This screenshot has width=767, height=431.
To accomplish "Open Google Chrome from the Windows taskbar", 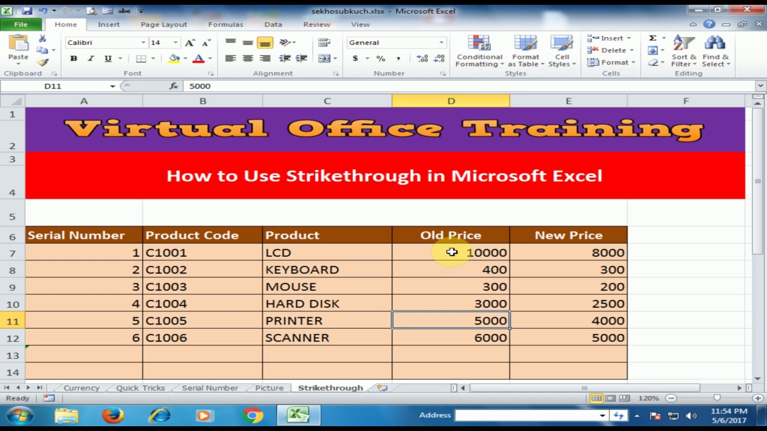I will (252, 415).
